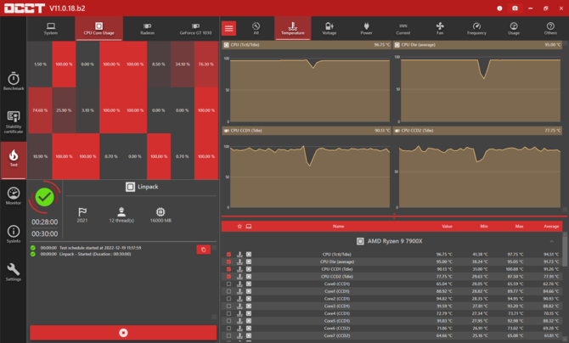This screenshot has width=569, height=343.
Task: Click the favorites star column header
Action: coord(239,226)
